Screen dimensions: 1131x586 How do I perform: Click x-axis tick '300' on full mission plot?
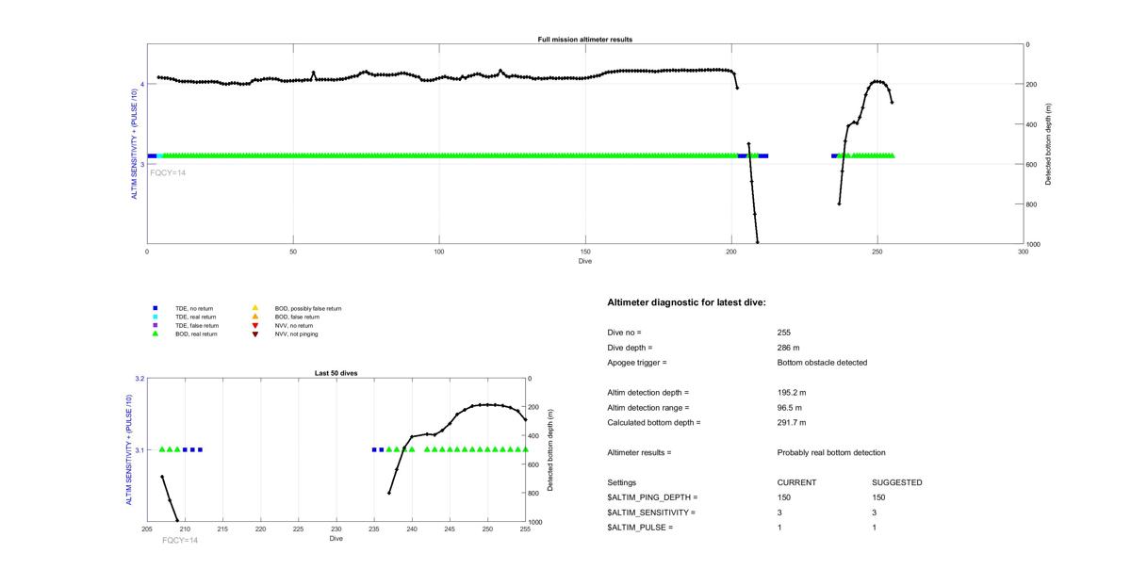tap(1024, 252)
